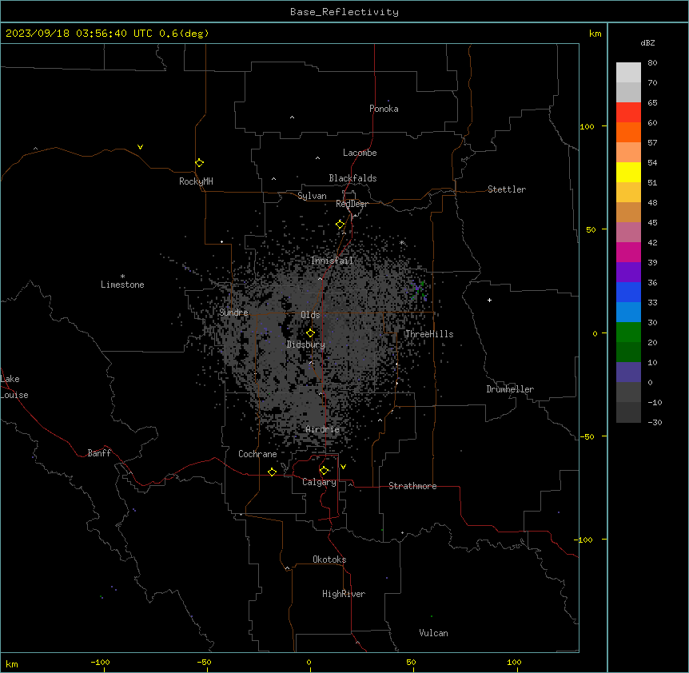Click the Okotoks label

tap(329, 560)
